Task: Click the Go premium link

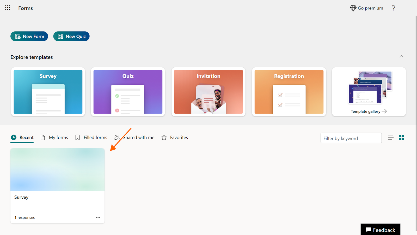Action: (367, 8)
